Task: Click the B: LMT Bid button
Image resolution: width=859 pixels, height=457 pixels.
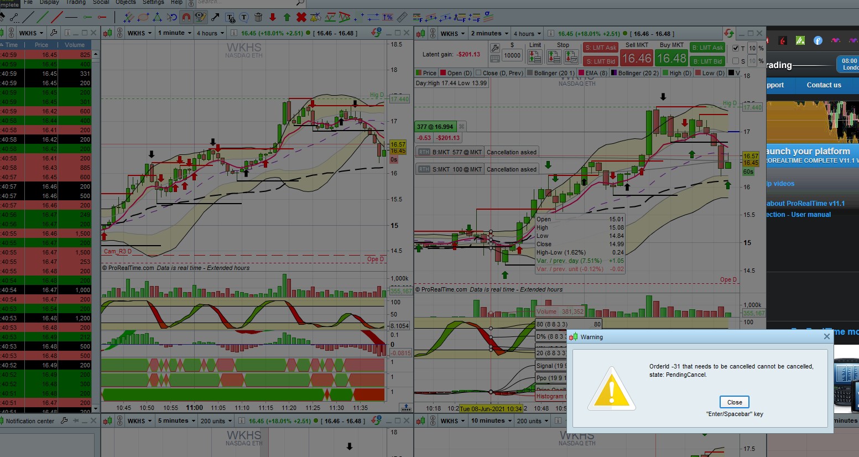Action: click(707, 61)
